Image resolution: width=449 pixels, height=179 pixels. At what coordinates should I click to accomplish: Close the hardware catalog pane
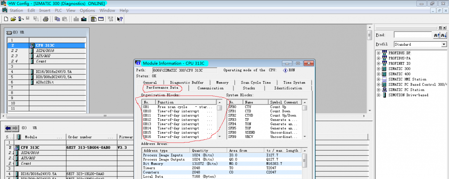[444, 28]
